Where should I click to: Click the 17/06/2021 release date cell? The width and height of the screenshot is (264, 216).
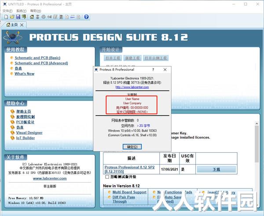(x=169, y=169)
